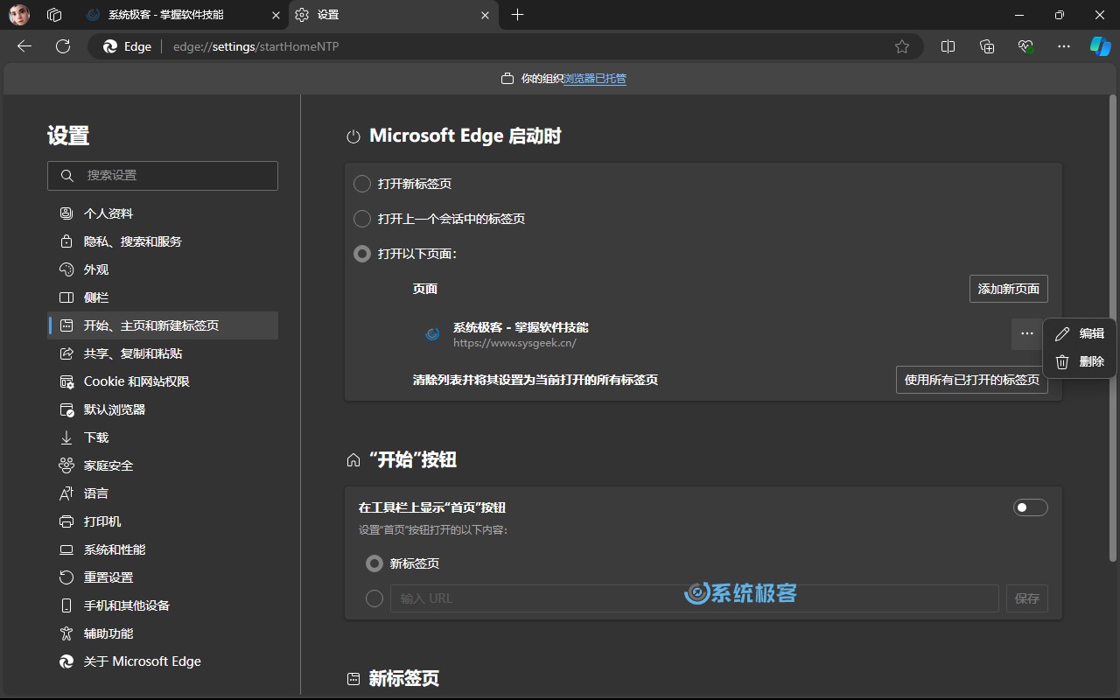Viewport: 1120px width, 700px height.
Task: Close the 设置 tab
Action: coord(486,15)
